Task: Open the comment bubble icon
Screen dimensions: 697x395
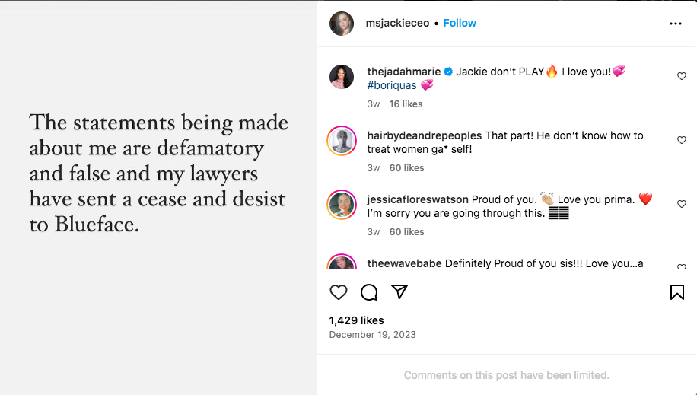Action: pyautogui.click(x=369, y=292)
